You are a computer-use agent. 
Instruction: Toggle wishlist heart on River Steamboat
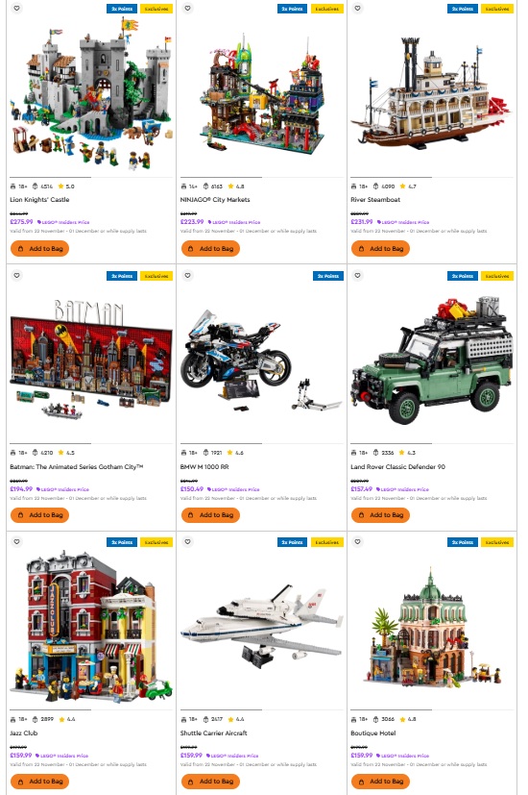pos(357,8)
